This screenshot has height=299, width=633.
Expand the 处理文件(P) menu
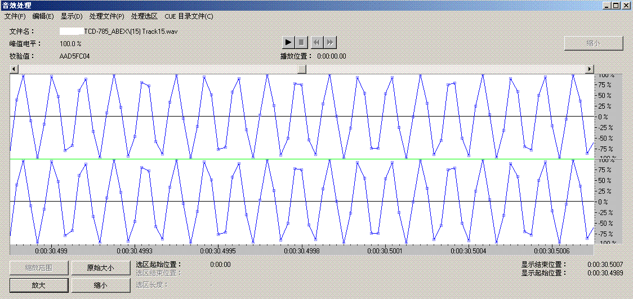(106, 16)
